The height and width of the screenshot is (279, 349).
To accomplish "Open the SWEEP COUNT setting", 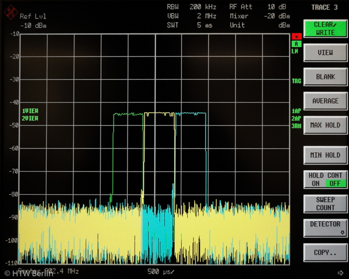I will click(x=325, y=204).
